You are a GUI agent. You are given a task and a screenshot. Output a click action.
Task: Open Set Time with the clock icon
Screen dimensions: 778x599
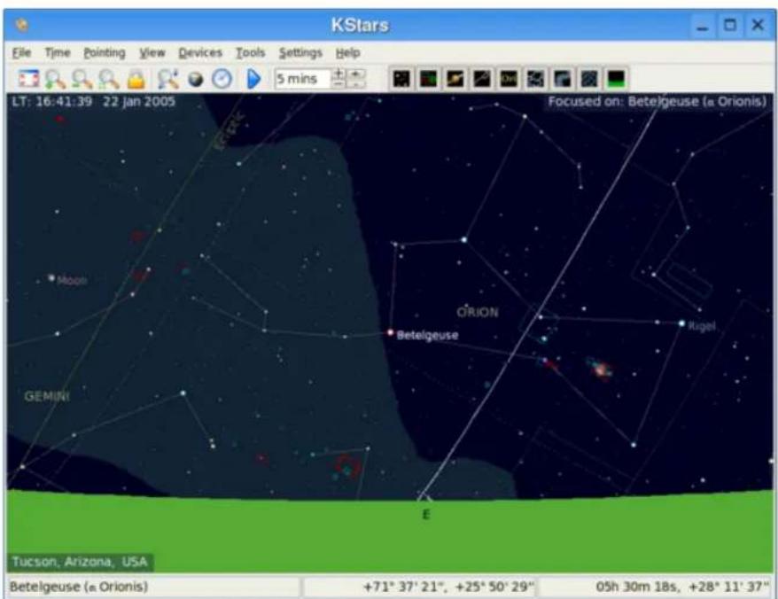point(222,78)
